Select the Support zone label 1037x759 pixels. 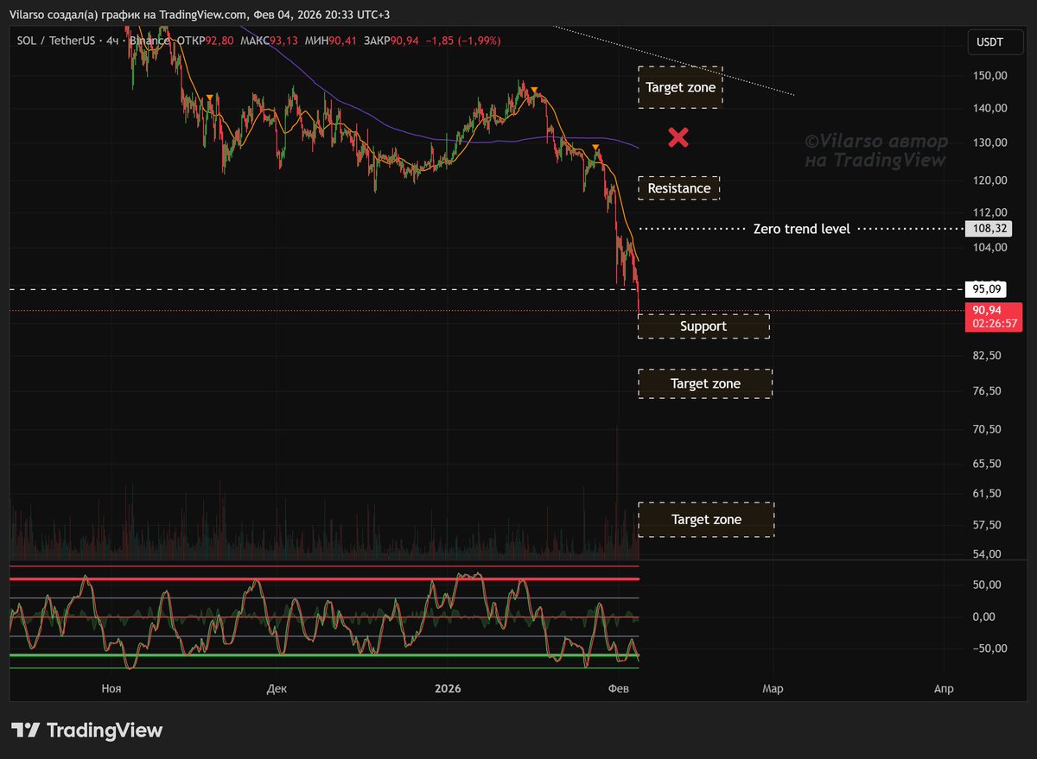[703, 326]
